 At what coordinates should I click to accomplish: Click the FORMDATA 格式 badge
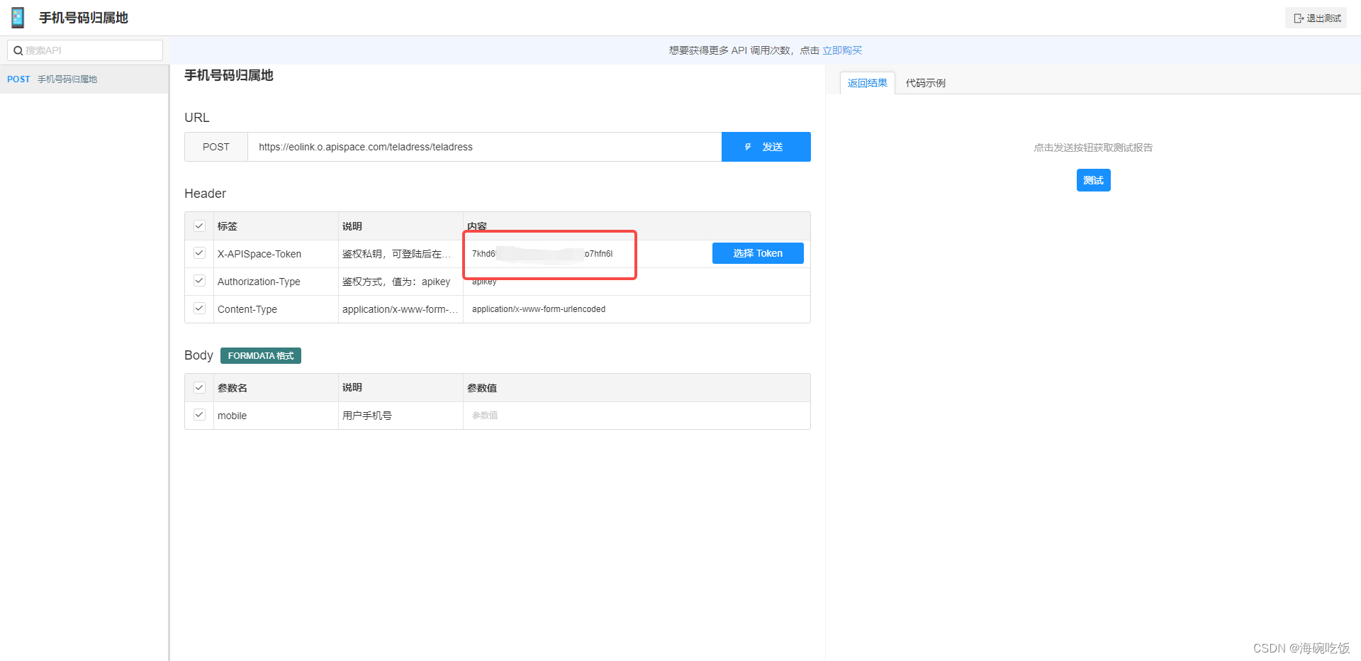coord(261,356)
